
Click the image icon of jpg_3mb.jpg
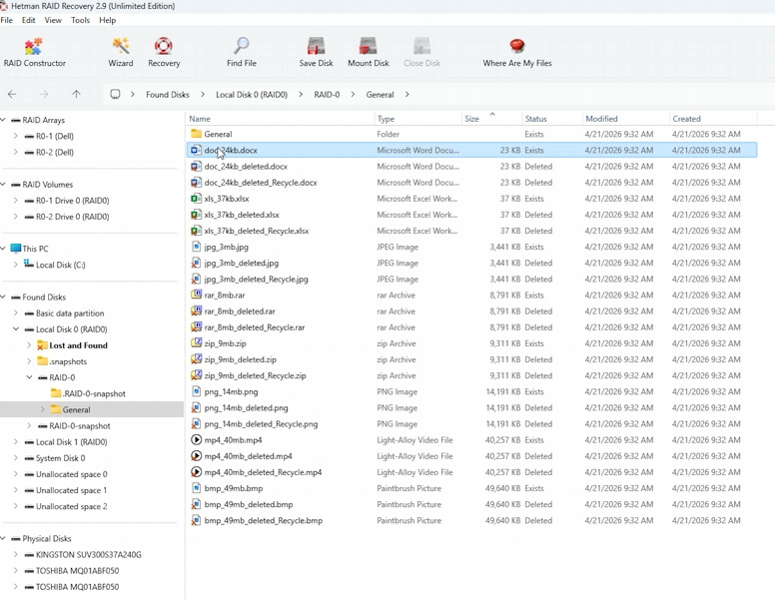click(196, 248)
